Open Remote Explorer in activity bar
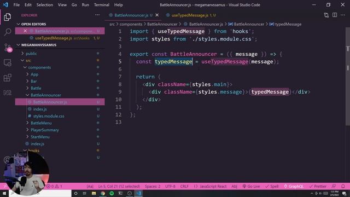This screenshot has width=350, height=197. click(x=7, y=63)
